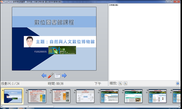Zoom in on the speaker notes
This screenshot has width=182, height=109.
pos(120,83)
